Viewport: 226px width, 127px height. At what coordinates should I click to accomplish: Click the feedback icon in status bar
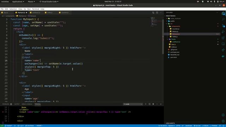[x=220, y=126]
